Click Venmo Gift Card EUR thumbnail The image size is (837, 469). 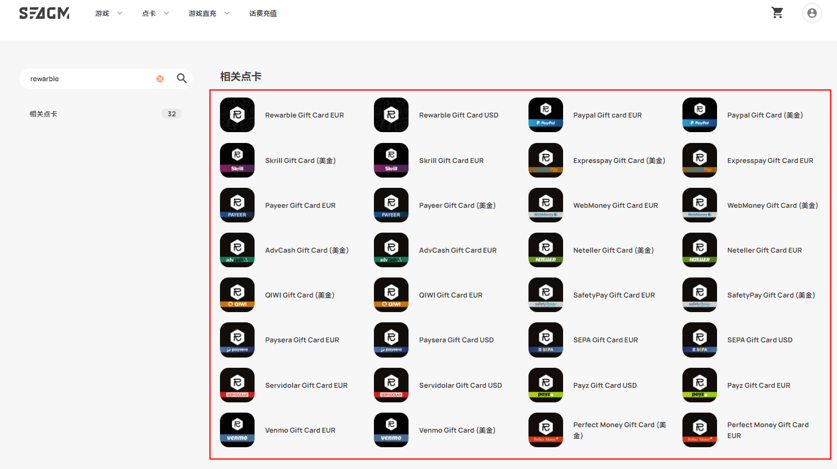point(238,430)
